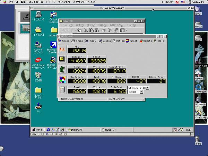Run the red ALL benchmark button
This screenshot has height=156, width=208.
point(62,49)
